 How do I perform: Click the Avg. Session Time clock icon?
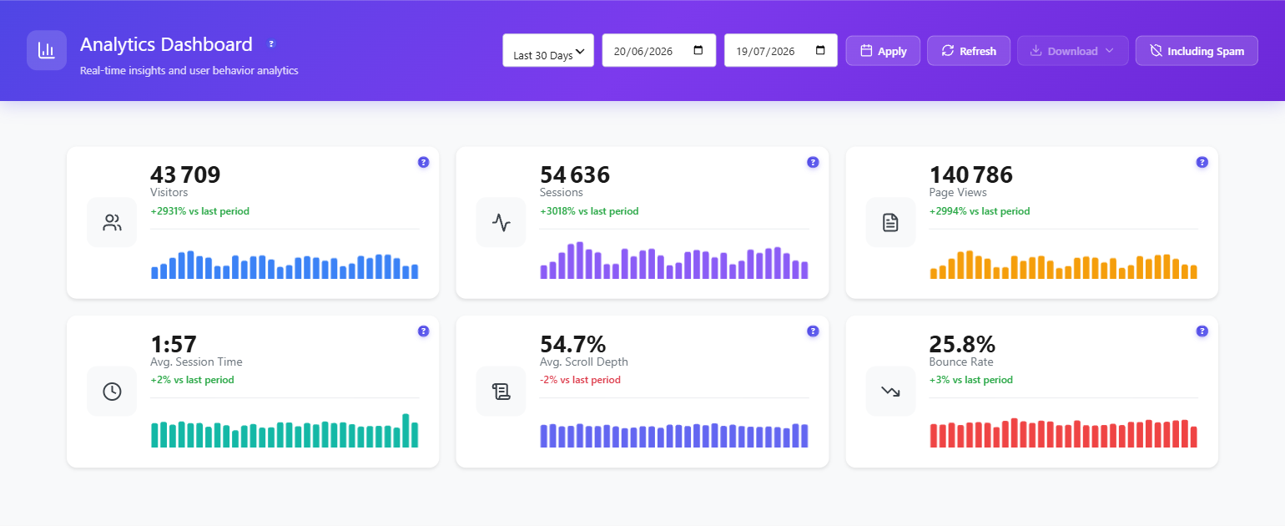(112, 391)
